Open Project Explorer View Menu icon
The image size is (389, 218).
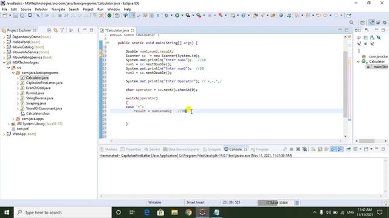pyautogui.click(x=78, y=30)
